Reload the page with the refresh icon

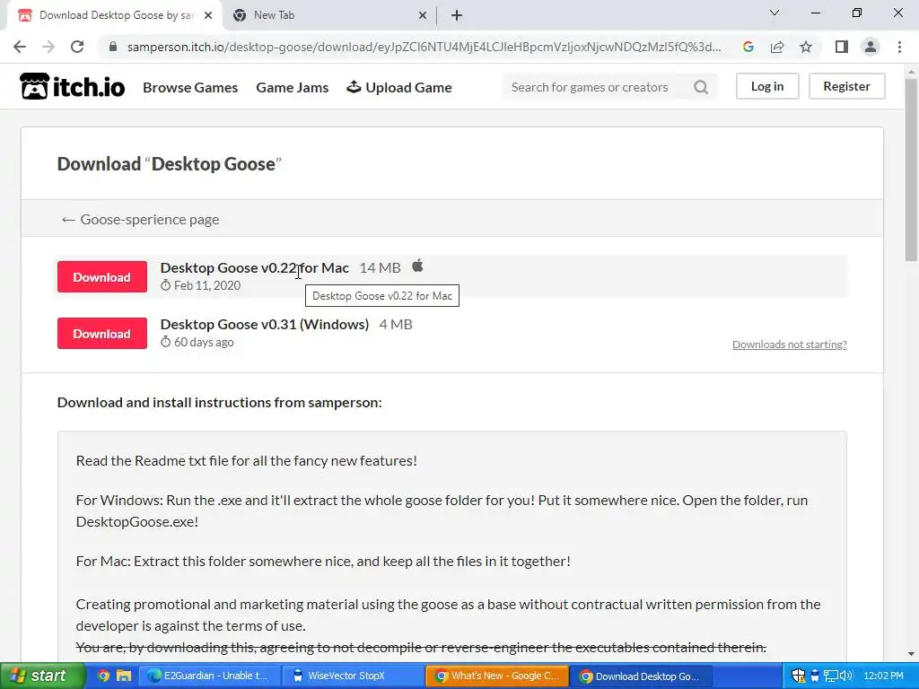click(x=77, y=47)
